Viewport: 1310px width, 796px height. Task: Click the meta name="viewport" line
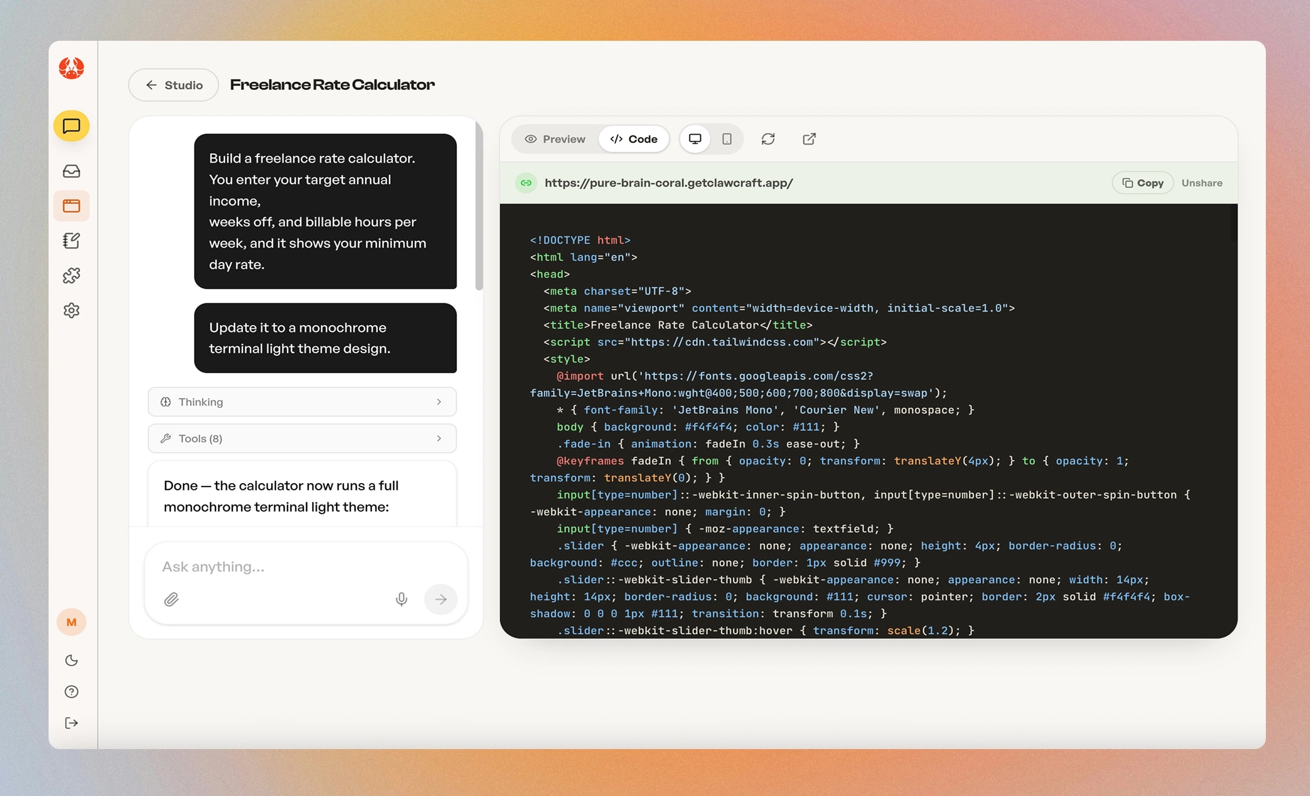[779, 308]
